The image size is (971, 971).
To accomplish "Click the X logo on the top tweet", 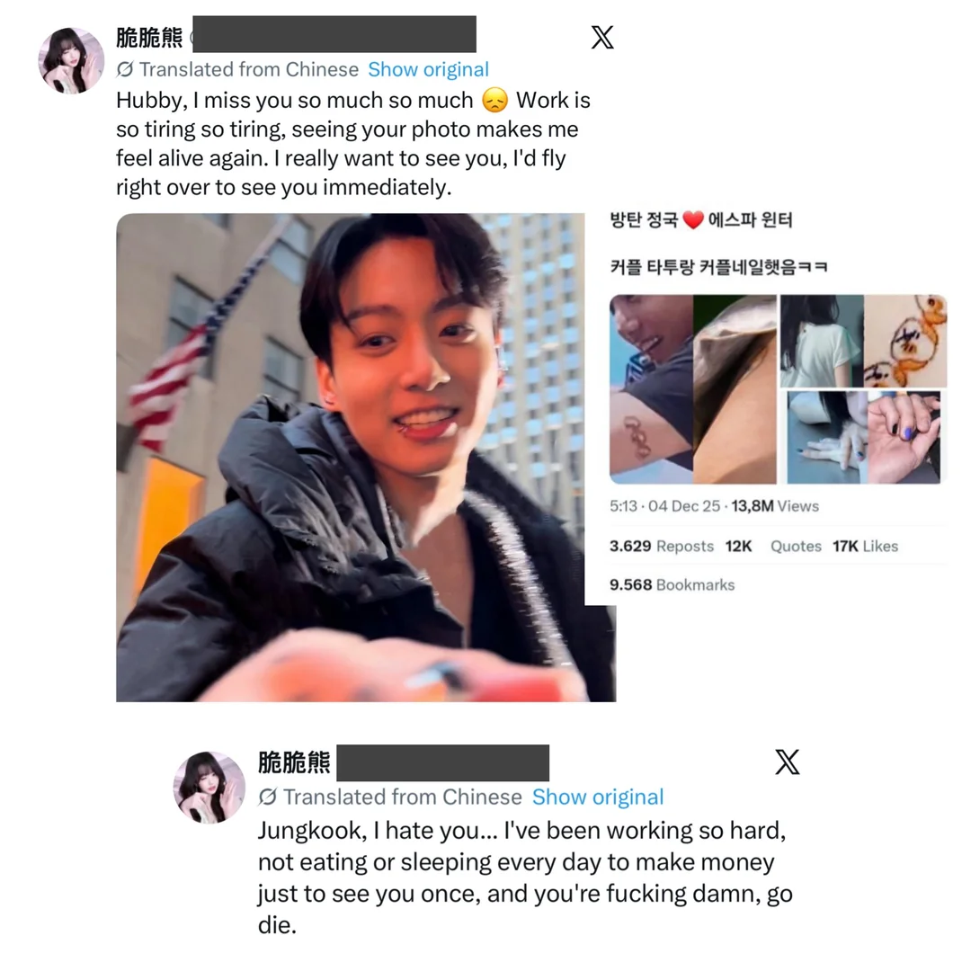I will click(601, 37).
